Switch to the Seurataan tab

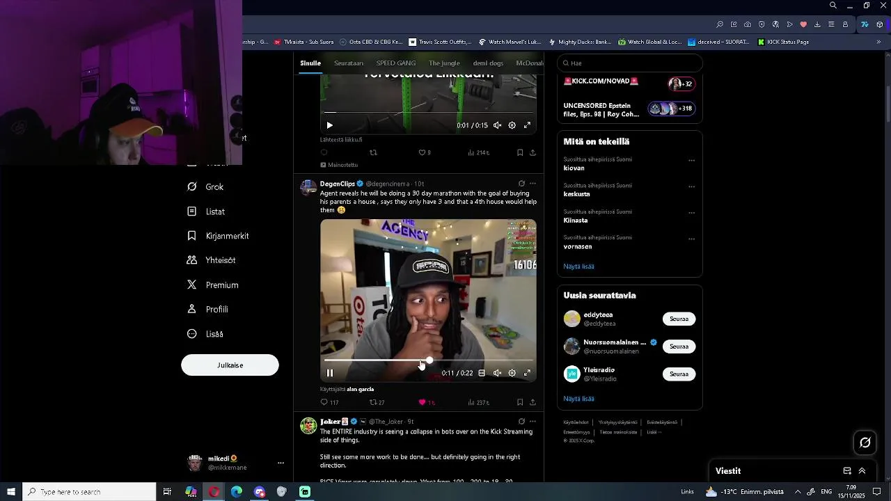tap(349, 63)
